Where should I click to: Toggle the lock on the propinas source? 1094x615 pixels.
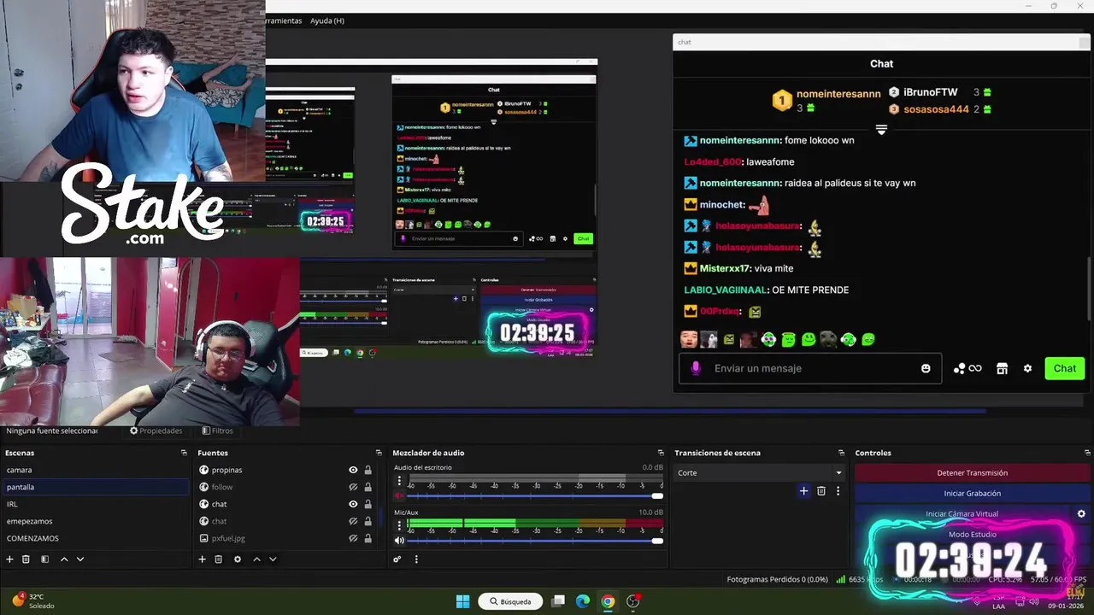click(x=368, y=470)
